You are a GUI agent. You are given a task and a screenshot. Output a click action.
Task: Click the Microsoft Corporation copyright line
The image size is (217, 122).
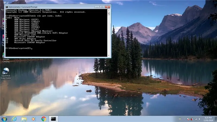tap(46, 12)
